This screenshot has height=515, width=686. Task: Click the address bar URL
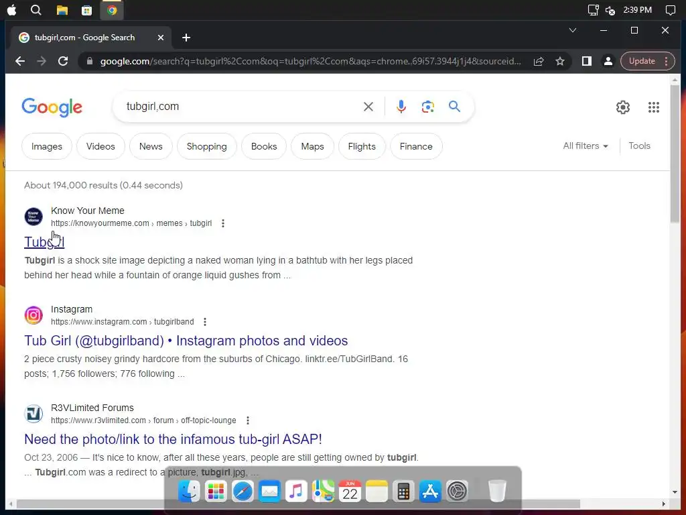[310, 61]
